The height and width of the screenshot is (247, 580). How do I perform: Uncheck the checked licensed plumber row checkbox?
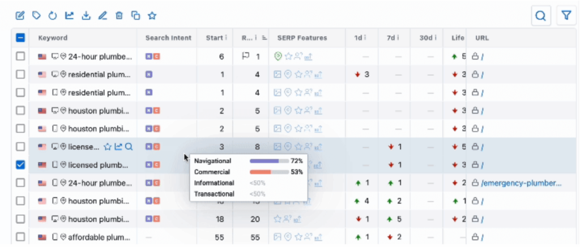[20, 164]
